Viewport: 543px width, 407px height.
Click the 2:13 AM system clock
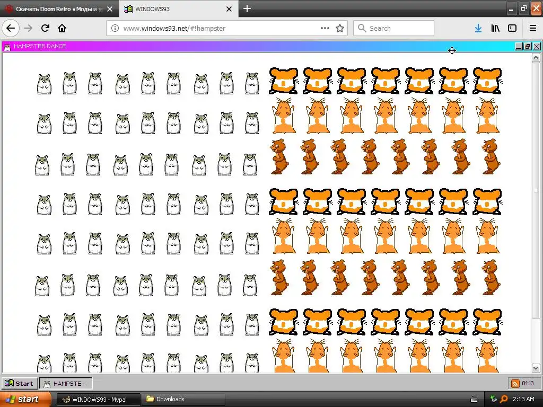(x=523, y=399)
